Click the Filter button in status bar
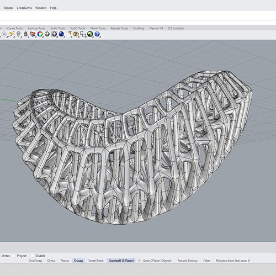The width and height of the screenshot is (276, 276). coord(206,261)
